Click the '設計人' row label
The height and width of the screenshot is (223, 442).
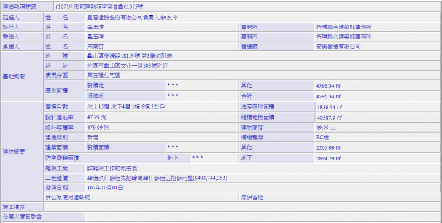coord(11,27)
